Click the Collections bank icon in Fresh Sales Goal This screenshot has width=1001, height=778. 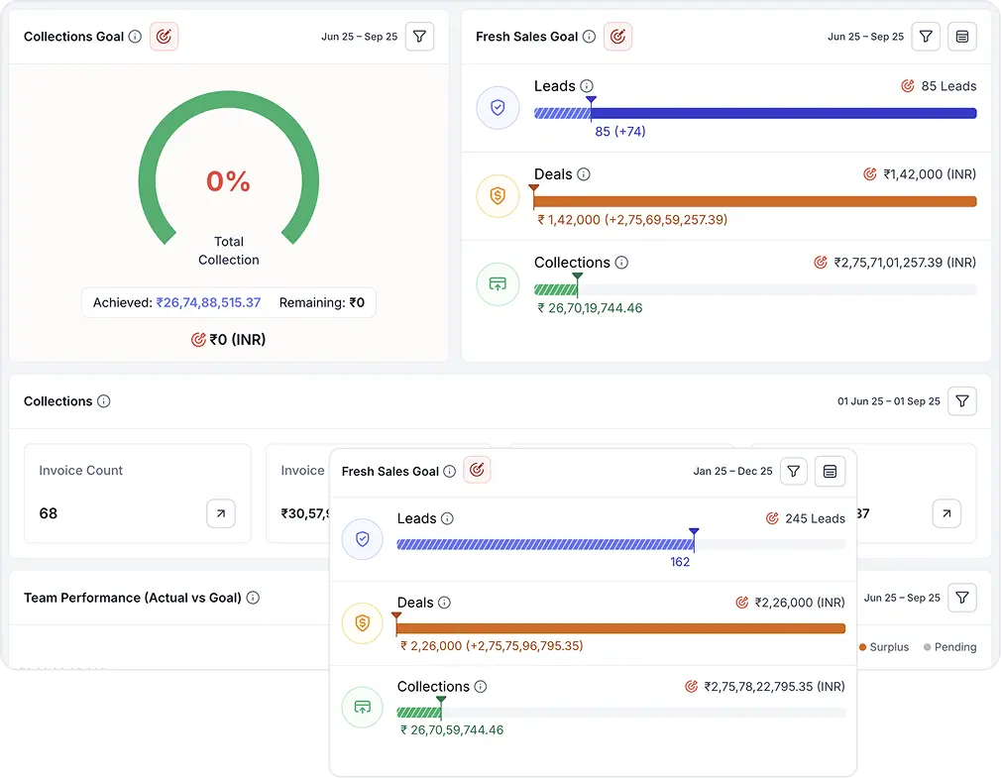[498, 283]
